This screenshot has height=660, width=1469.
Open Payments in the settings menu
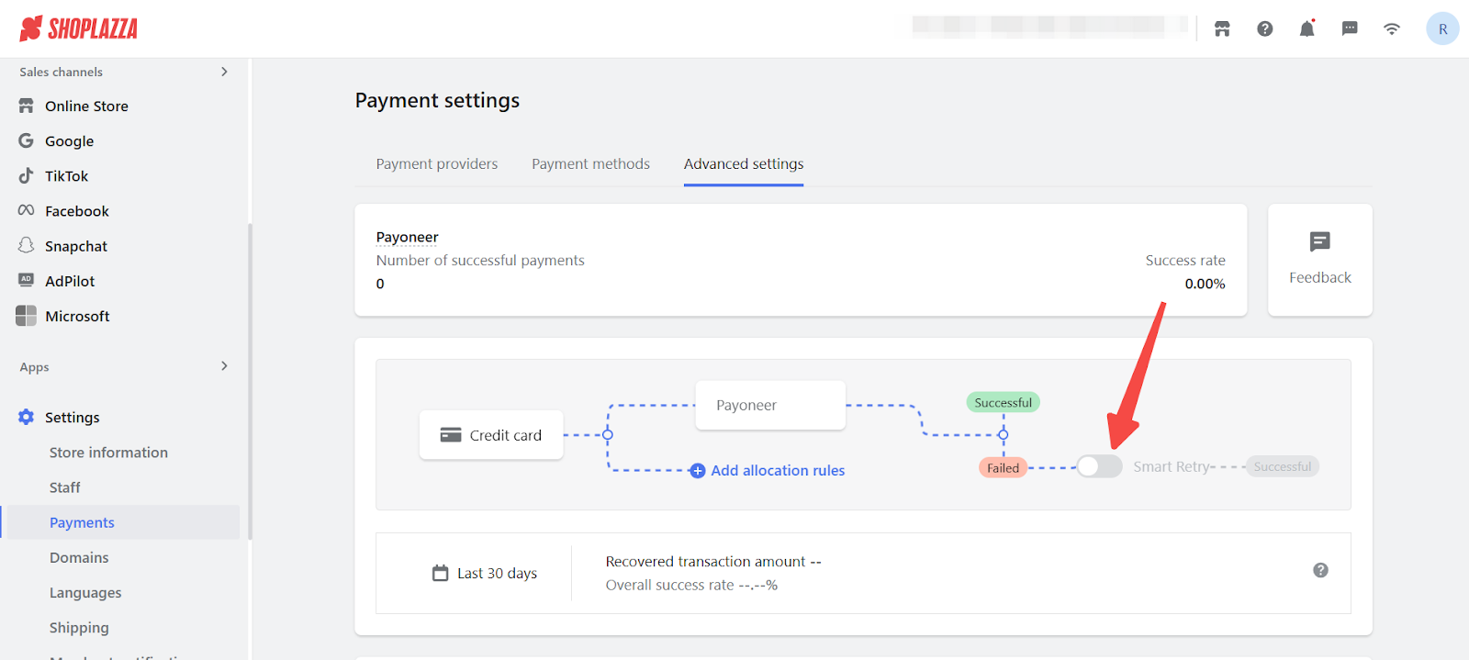click(82, 522)
